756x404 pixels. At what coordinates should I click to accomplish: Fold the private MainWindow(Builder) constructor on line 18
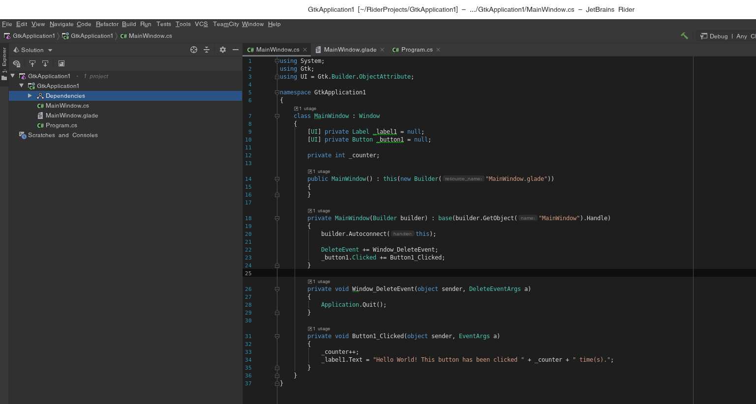pos(277,218)
